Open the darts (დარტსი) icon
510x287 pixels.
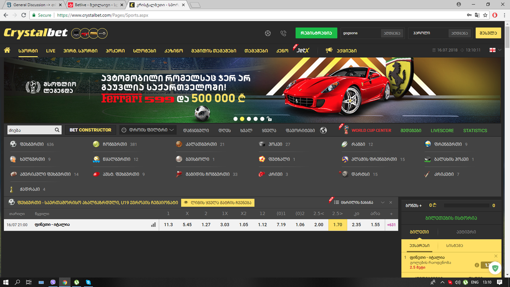(x=345, y=174)
